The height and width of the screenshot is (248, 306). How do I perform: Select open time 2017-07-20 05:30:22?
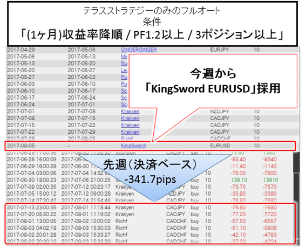point(32,214)
